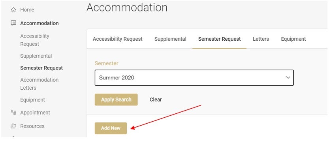Image resolution: width=331 pixels, height=143 pixels.
Task: Click the Appointment people icon
Action: pos(13,112)
